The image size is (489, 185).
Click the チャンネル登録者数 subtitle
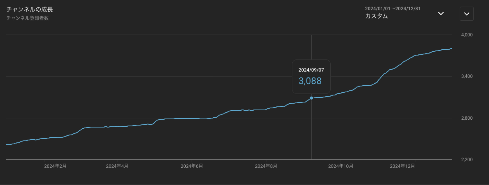[27, 18]
